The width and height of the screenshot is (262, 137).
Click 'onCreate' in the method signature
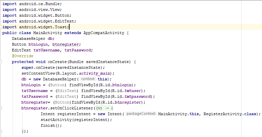[x=57, y=62]
